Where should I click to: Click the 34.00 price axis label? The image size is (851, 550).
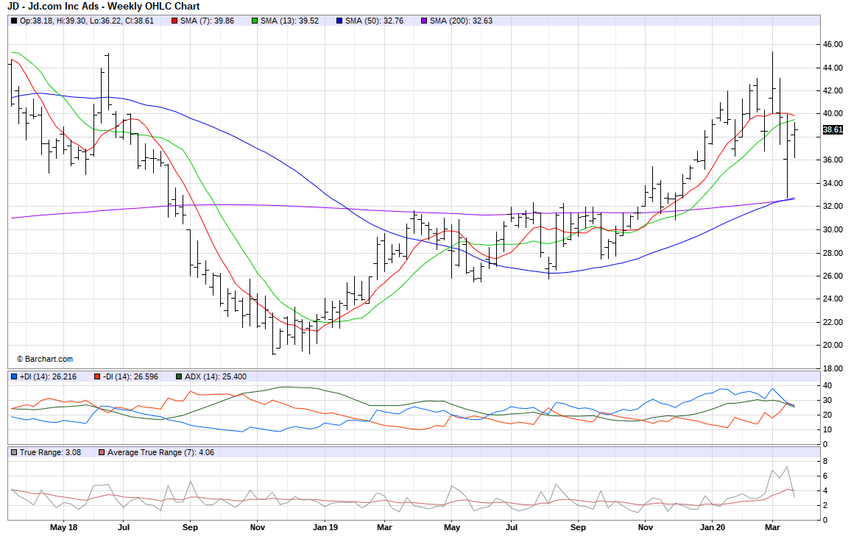click(x=833, y=183)
